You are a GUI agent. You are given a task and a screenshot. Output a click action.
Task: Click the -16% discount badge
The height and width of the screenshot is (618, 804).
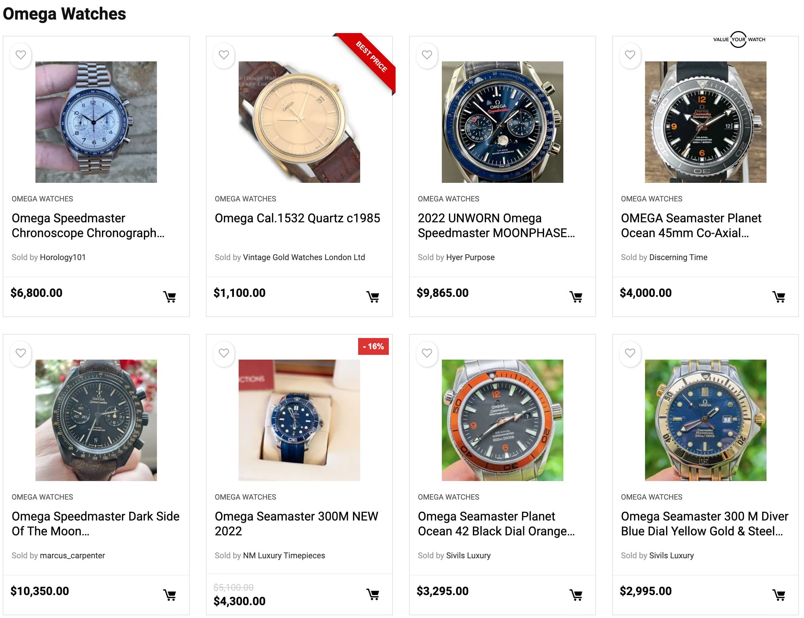[373, 346]
